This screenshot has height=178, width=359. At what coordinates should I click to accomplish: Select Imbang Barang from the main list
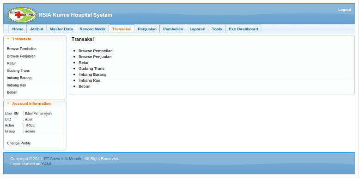click(x=92, y=75)
